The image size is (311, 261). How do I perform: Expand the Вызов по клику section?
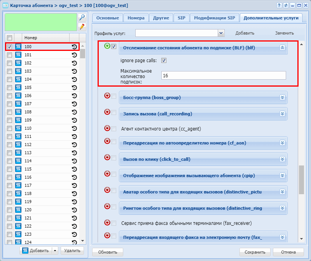pyautogui.click(x=282, y=159)
